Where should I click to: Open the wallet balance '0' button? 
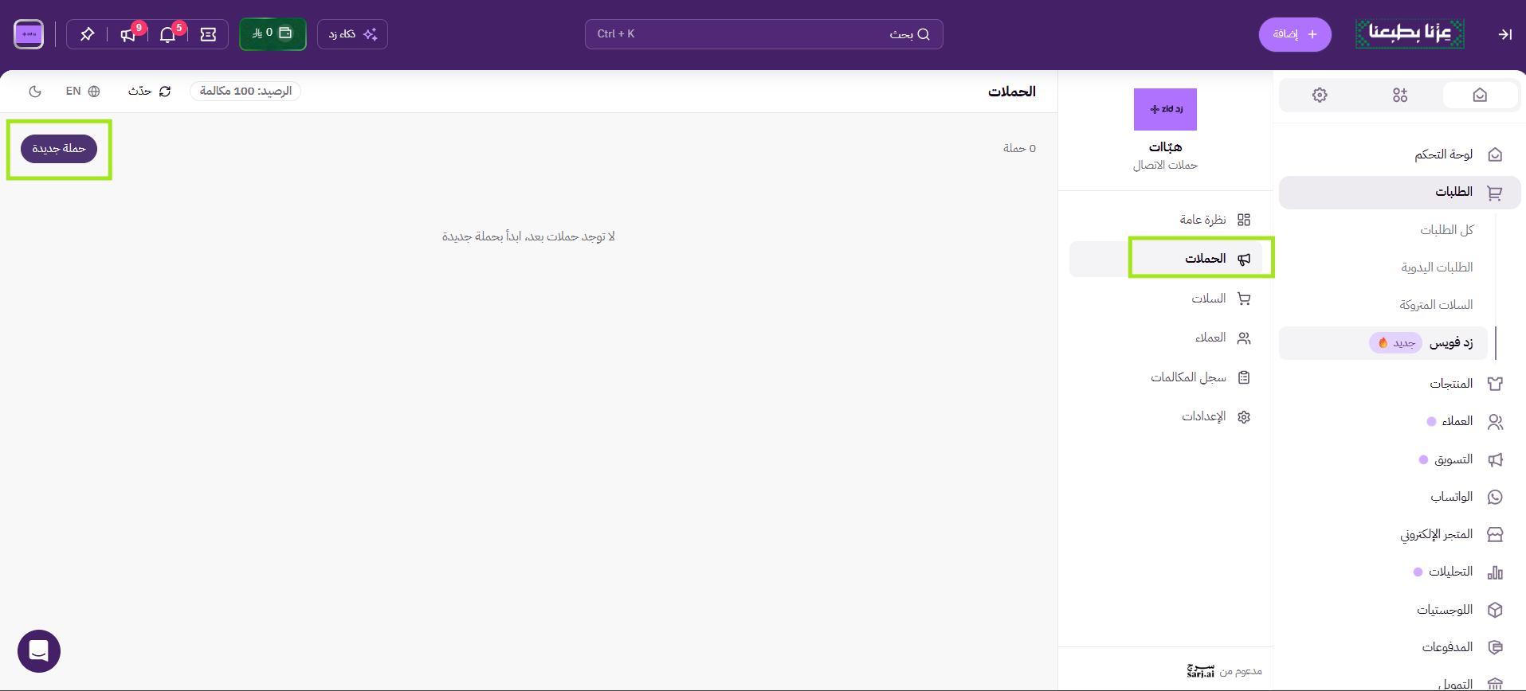pyautogui.click(x=273, y=34)
